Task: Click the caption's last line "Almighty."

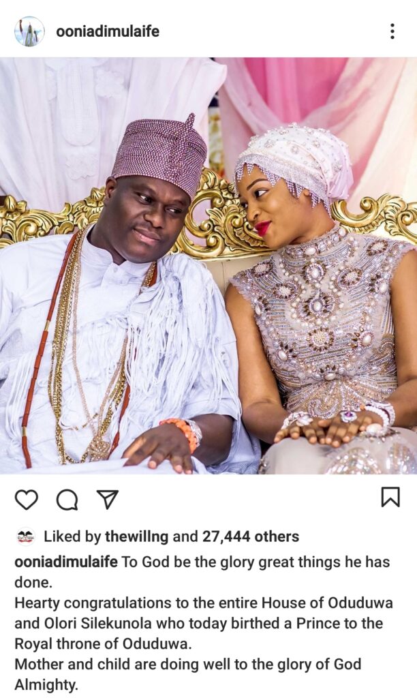Action: pos(46,684)
